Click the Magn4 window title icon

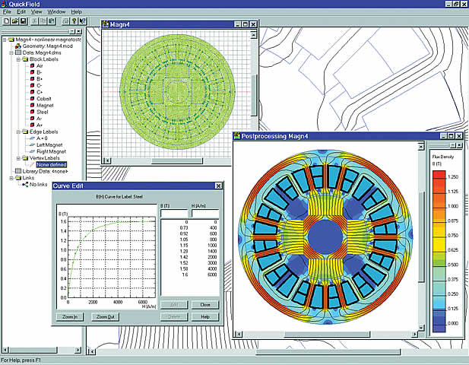(x=106, y=24)
